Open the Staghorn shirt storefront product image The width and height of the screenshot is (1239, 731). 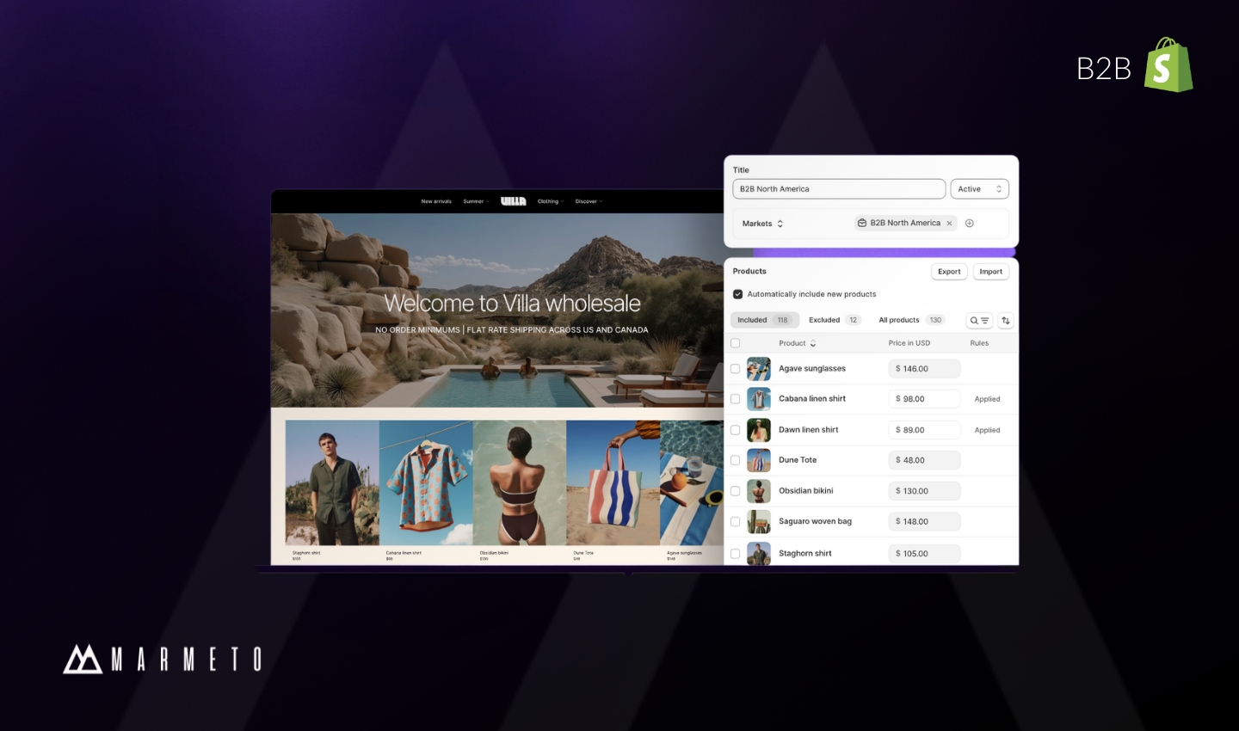coord(332,483)
